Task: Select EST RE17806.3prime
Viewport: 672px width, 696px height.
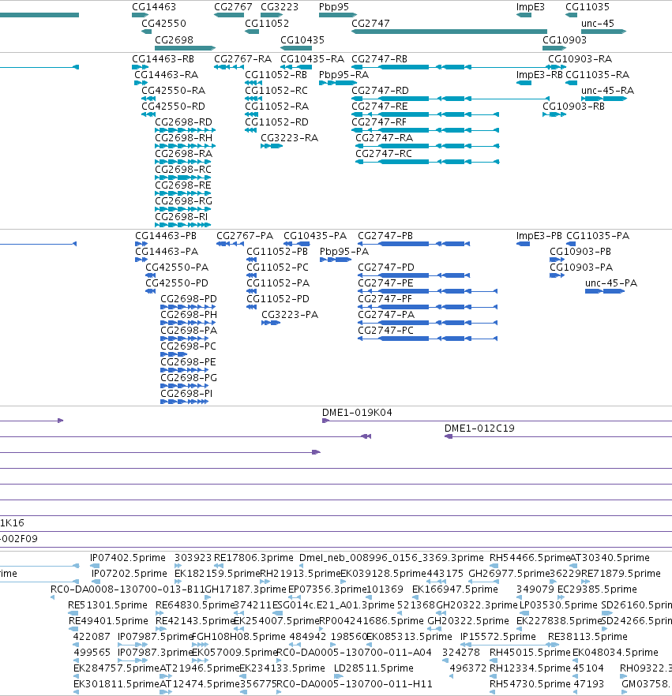Action: [x=253, y=558]
